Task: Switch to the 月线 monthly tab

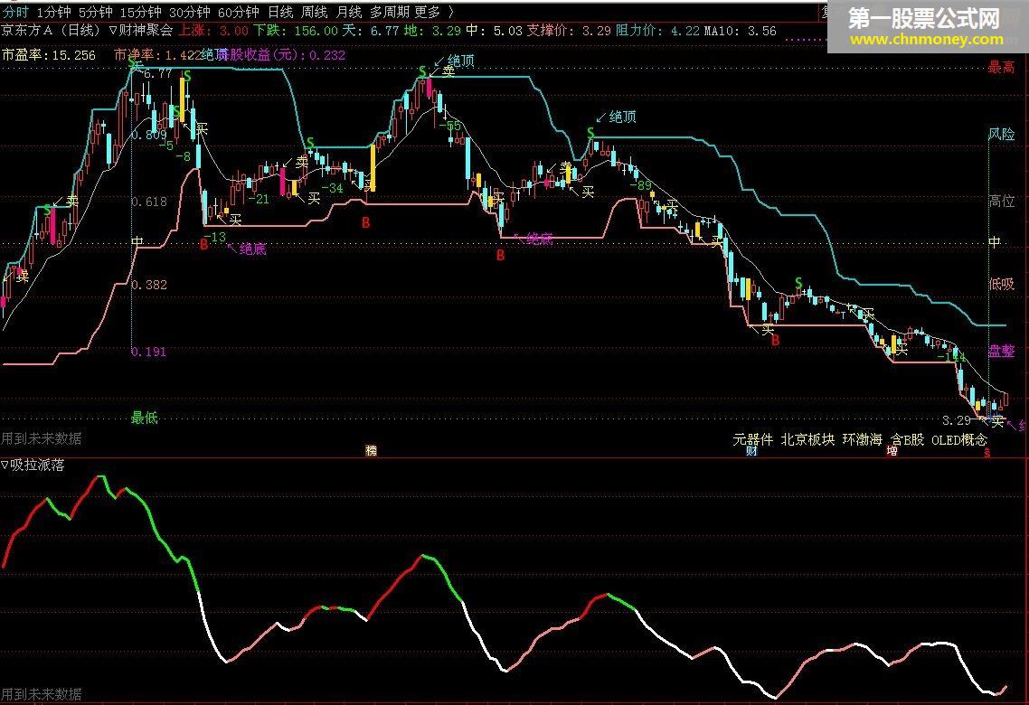Action: coord(348,12)
